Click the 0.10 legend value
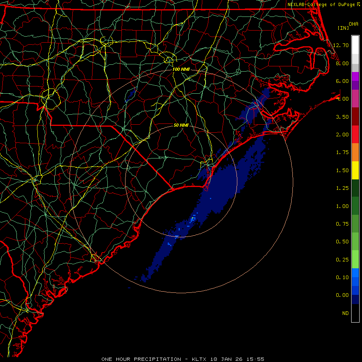The height and width of the screenshot is (362, 362). click(342, 278)
